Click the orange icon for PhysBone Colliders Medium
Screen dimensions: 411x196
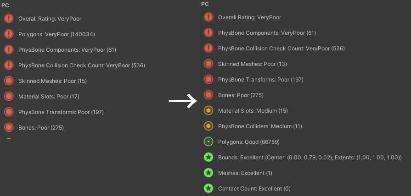208,126
